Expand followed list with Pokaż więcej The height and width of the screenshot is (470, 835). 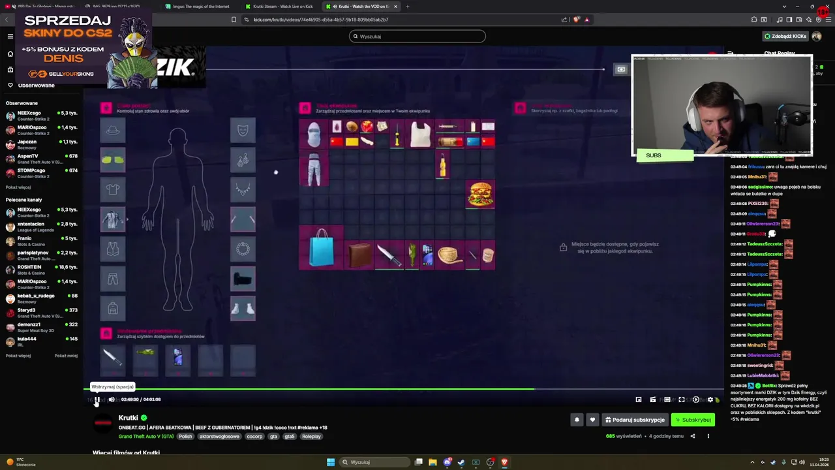point(18,187)
